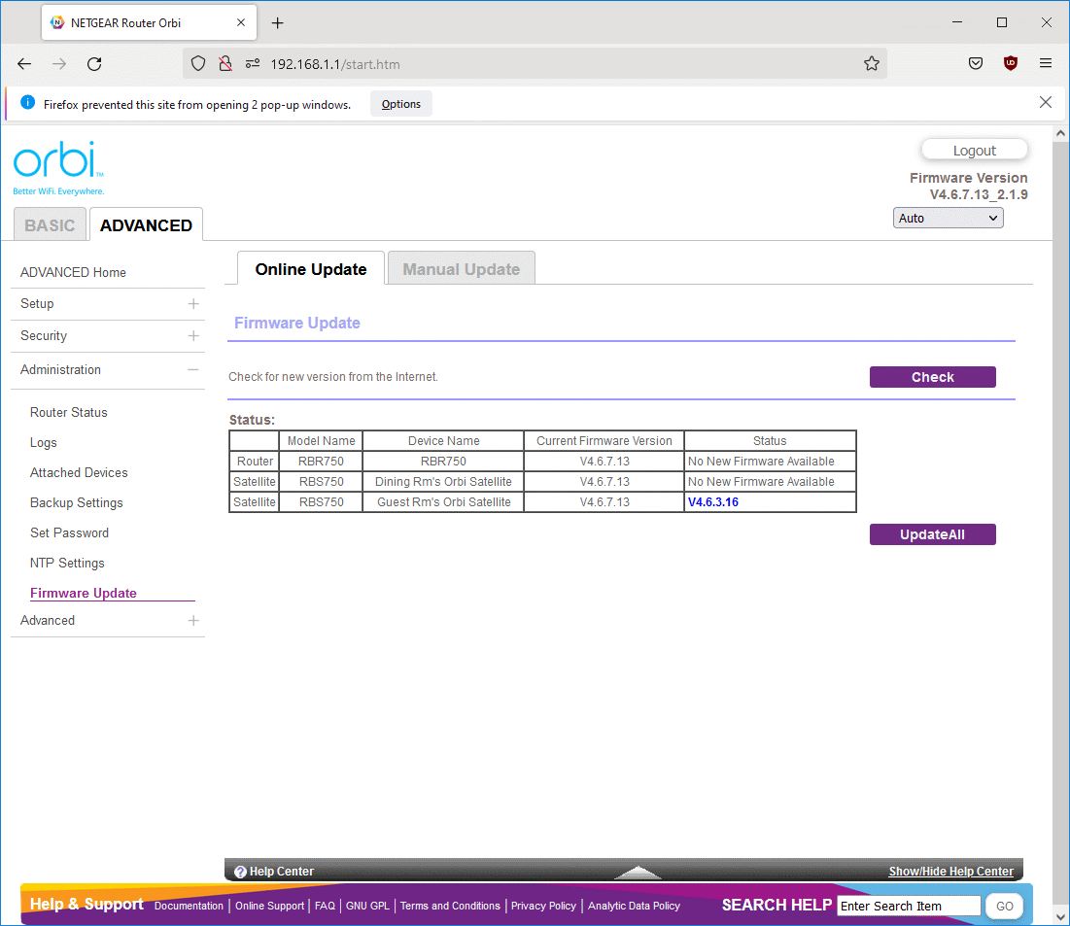Expand the Setup menu section

193,304
